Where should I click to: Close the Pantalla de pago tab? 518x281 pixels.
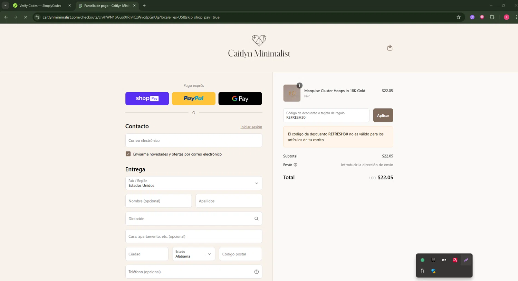click(134, 6)
